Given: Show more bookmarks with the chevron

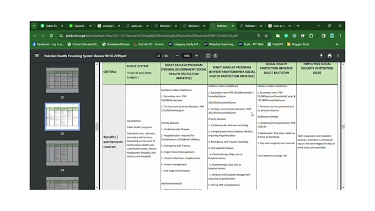Looking at the screenshot, I should 337,44.
